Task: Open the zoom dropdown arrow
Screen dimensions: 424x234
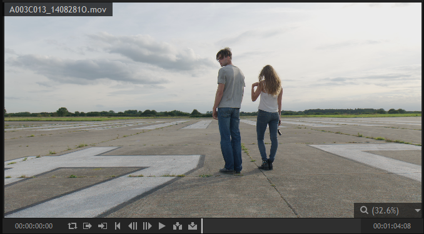Action: coord(418,210)
